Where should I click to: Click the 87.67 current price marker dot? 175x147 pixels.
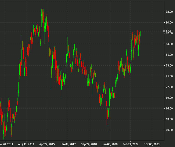tap(164, 31)
